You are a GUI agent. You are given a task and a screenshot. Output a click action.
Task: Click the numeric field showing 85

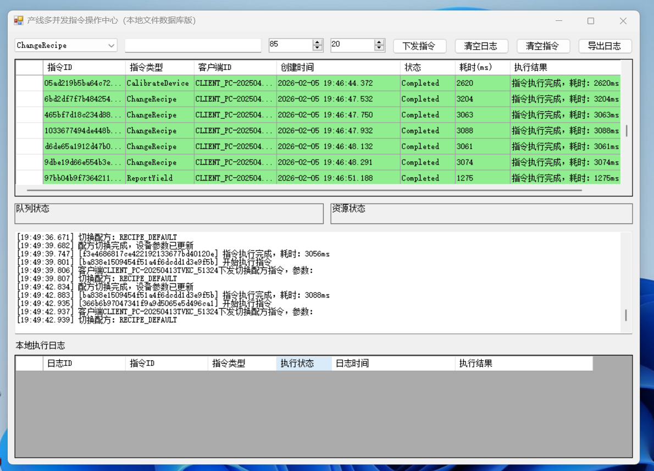(x=291, y=45)
